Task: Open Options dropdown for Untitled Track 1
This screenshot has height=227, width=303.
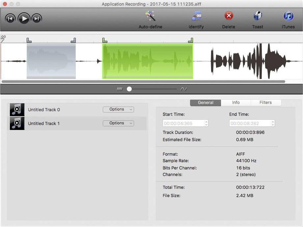Action: [118, 123]
